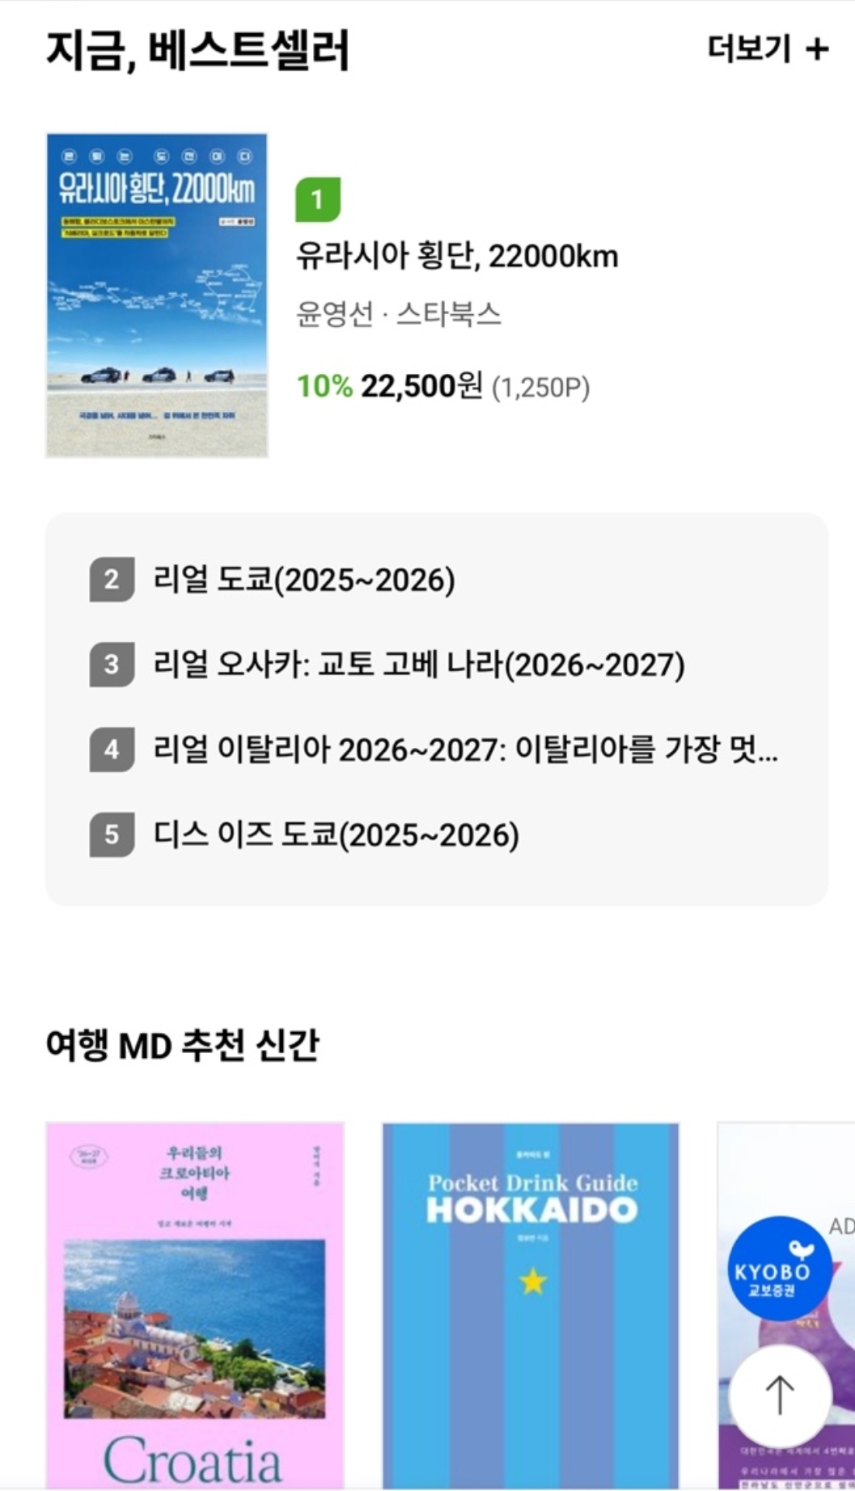Open 리얼 도쿄(2025~2026) bestseller entry
The height and width of the screenshot is (1491, 855).
pyautogui.click(x=304, y=580)
